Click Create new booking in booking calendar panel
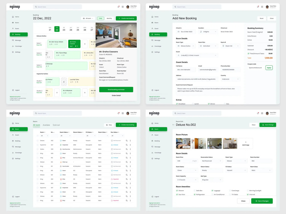The width and height of the screenshot is (286, 214). pos(126,18)
